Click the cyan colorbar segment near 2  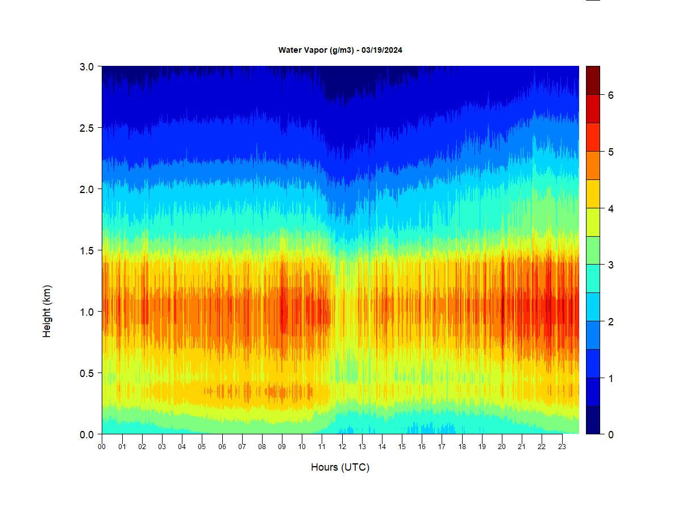pos(593,307)
